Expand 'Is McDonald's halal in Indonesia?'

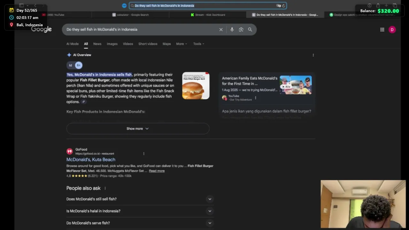pos(140,211)
